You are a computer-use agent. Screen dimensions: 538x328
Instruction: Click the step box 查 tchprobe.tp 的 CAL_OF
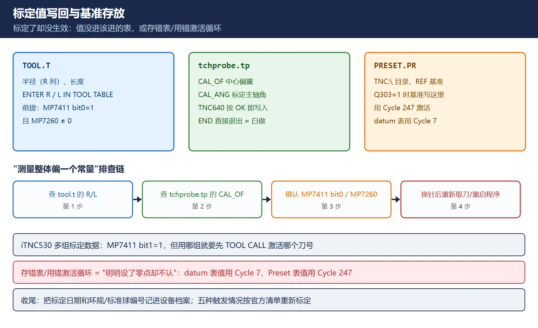(202, 199)
